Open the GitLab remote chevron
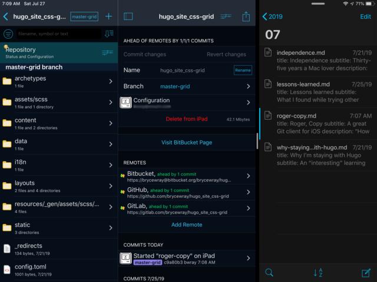Viewport: 377px width, 282px height. click(249, 209)
